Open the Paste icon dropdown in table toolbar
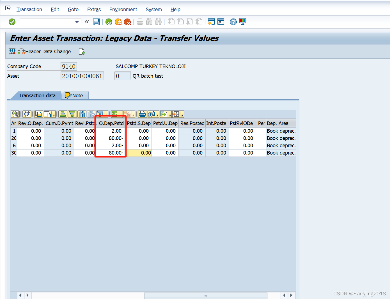Viewport: 390px width, 299px height. pos(53,115)
